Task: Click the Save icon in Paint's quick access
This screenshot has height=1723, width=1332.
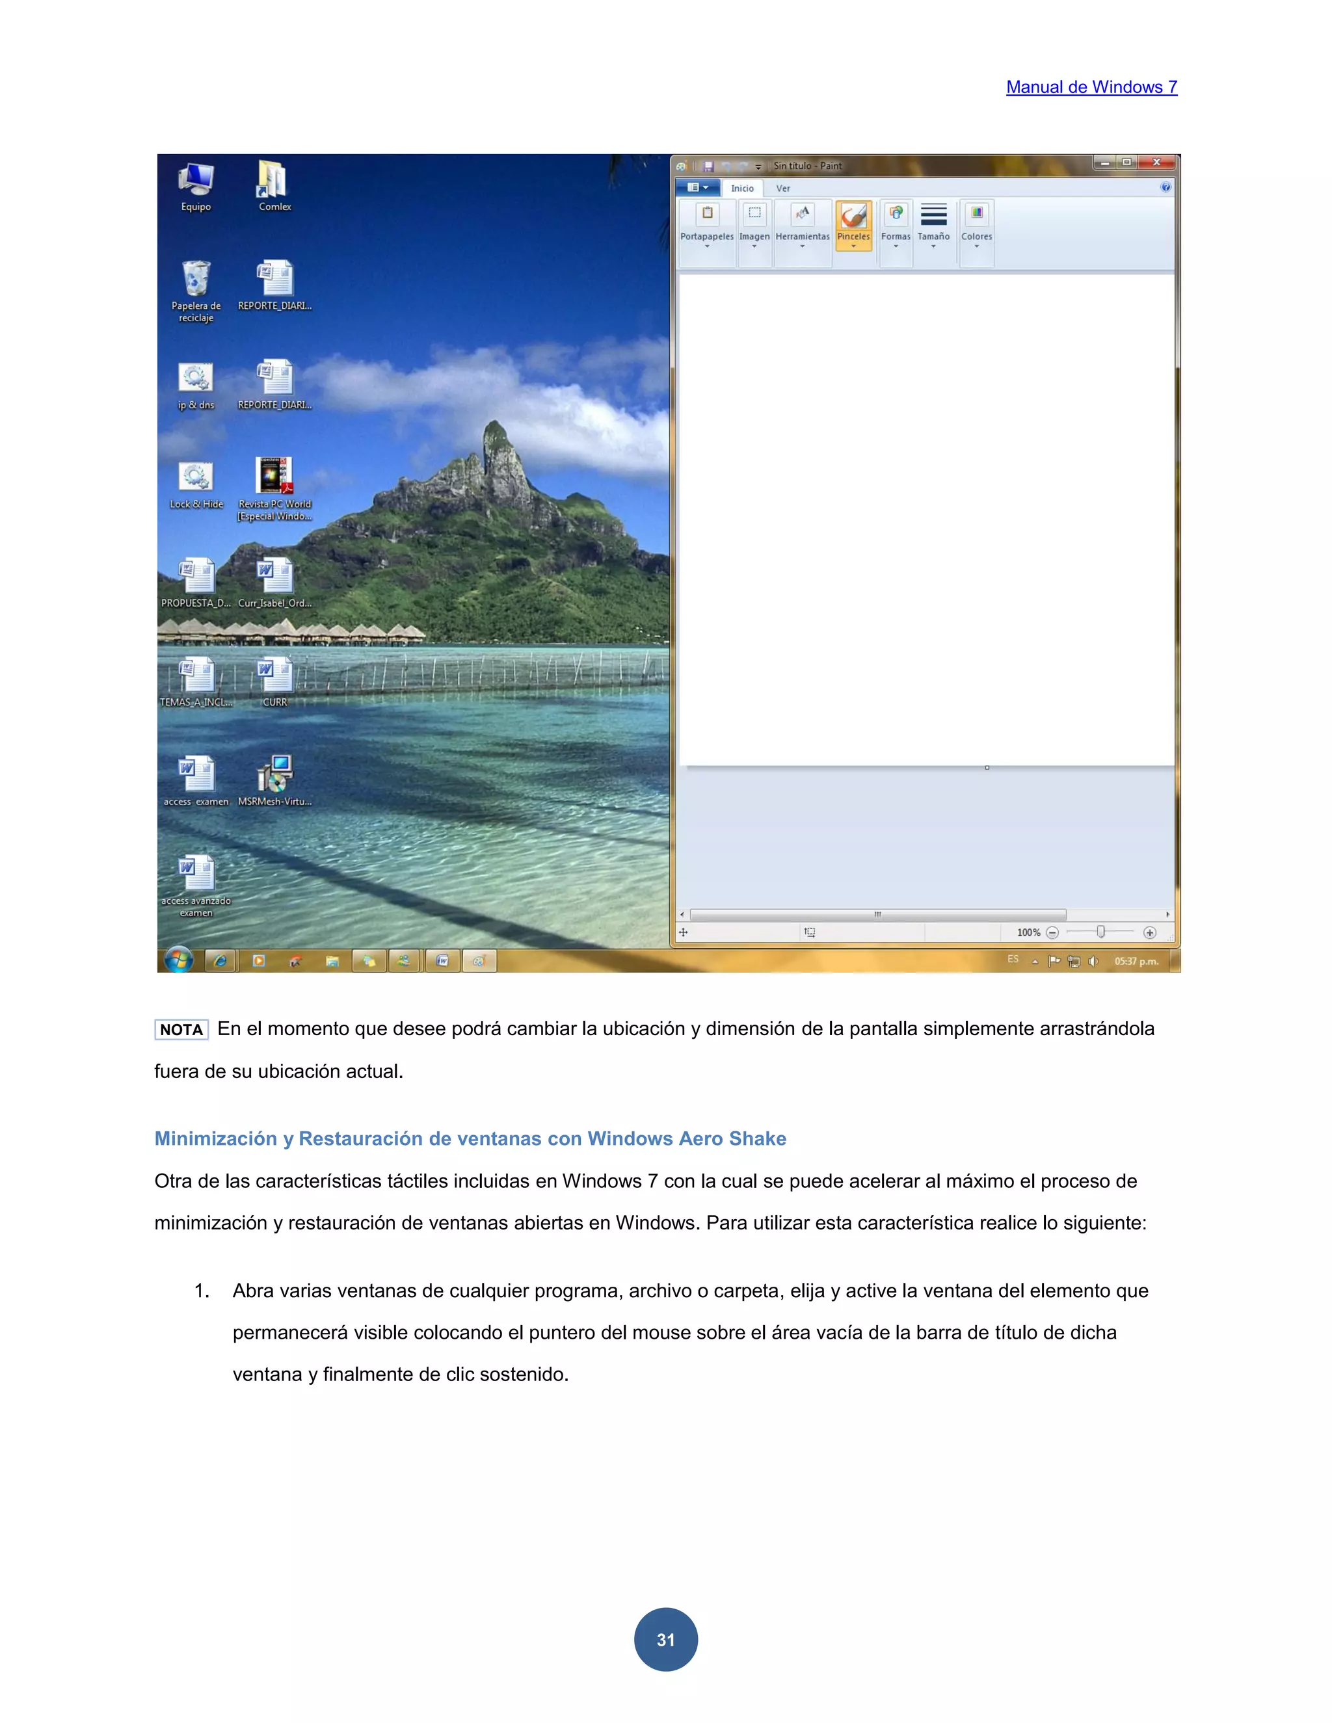Action: [x=709, y=166]
